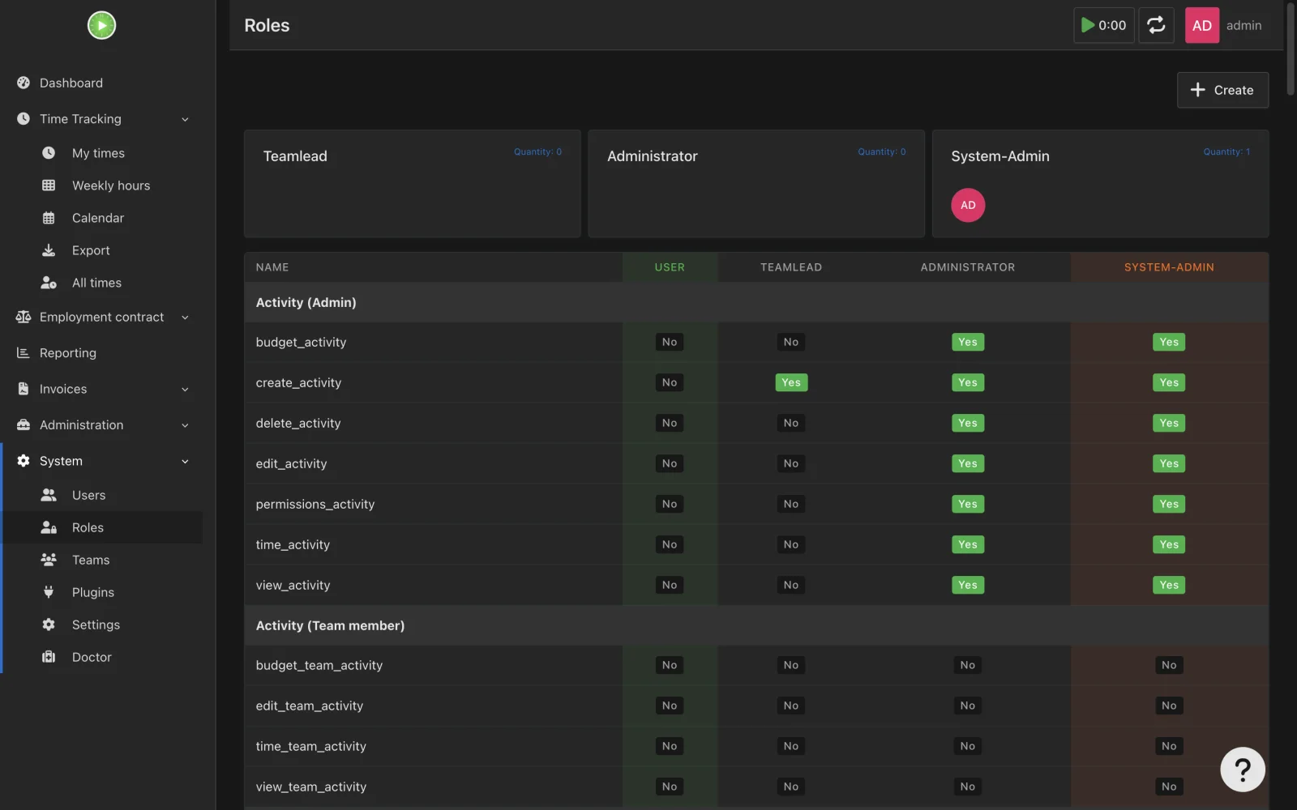Toggle edit_activity No for Teamlead
The width and height of the screenshot is (1297, 810).
pyautogui.click(x=791, y=463)
